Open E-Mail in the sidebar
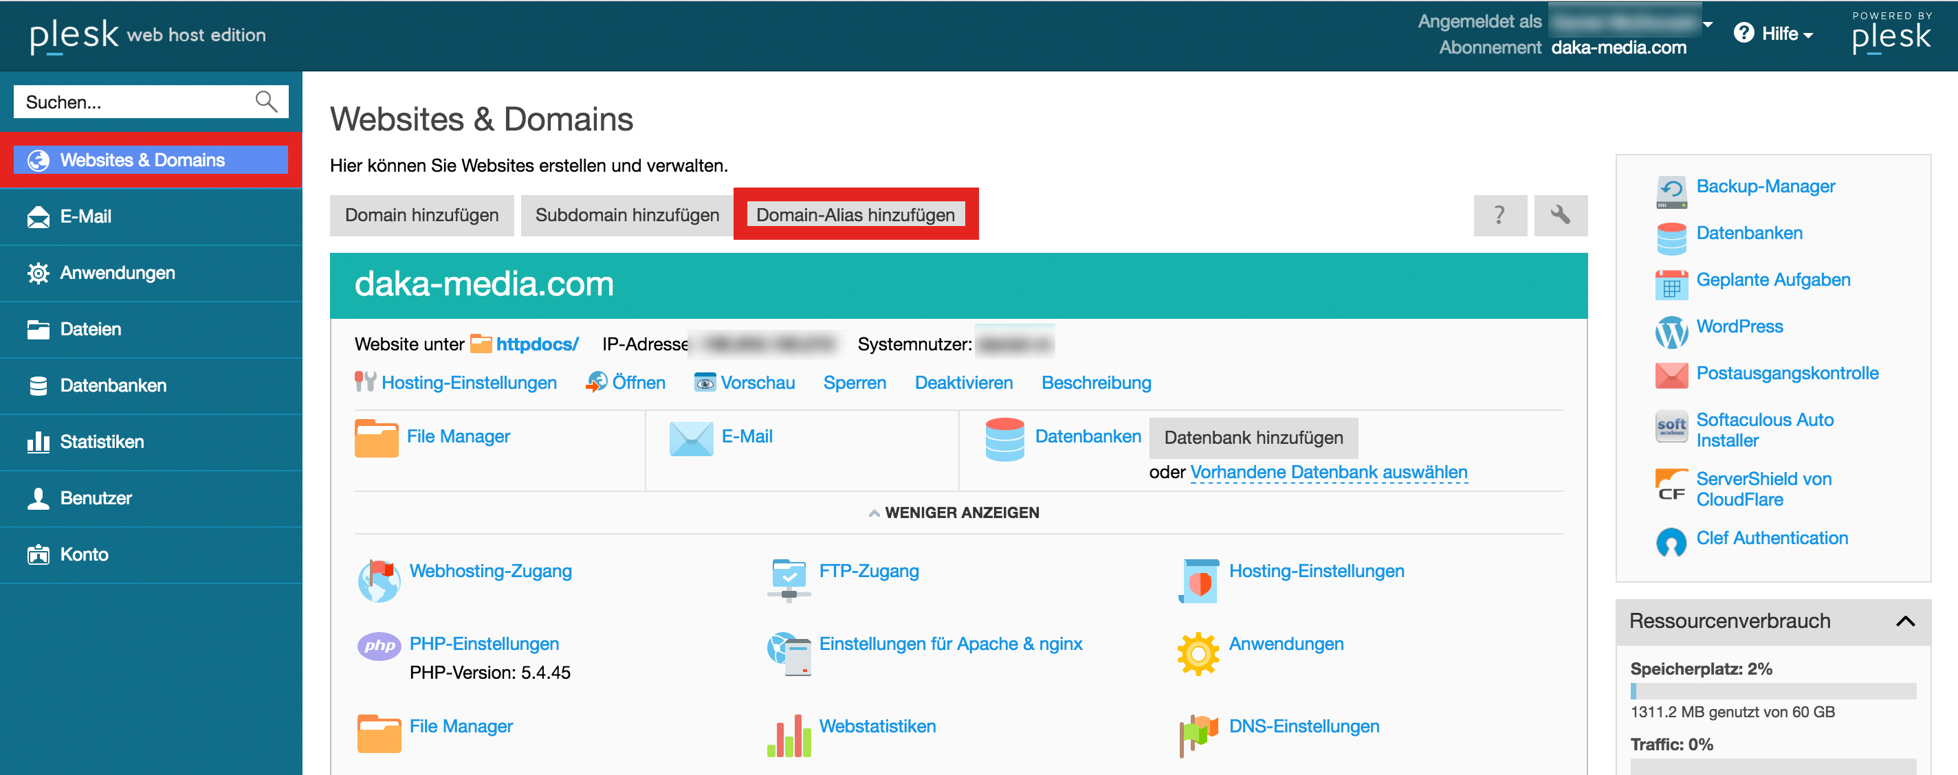 coord(85,216)
